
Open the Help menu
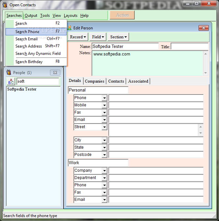pos(84,16)
